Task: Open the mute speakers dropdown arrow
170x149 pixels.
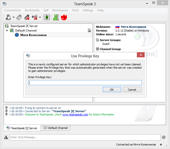Action: pos(40,17)
